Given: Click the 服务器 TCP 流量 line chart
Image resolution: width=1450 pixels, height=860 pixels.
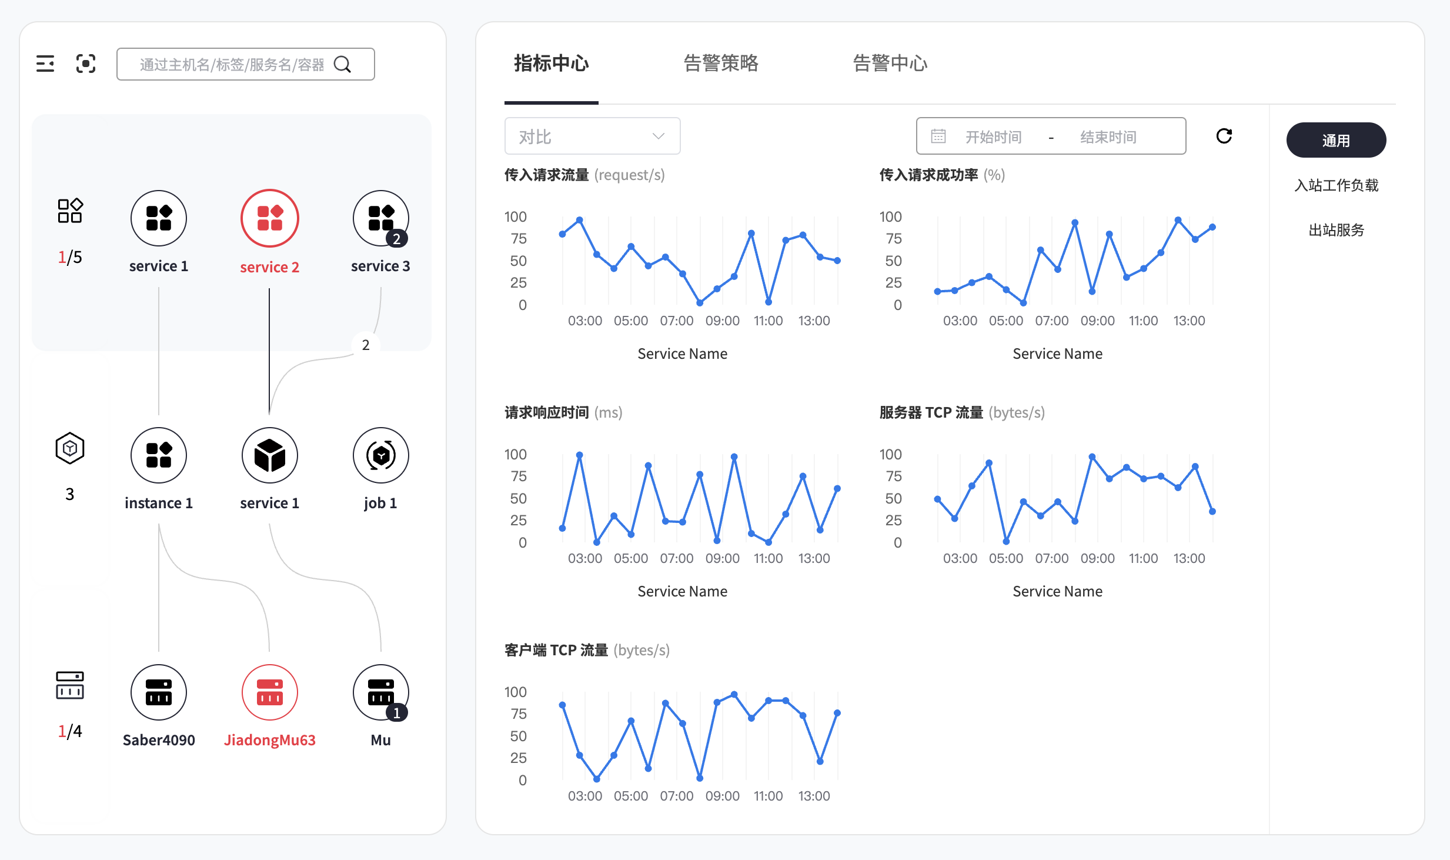Looking at the screenshot, I should 1075,498.
